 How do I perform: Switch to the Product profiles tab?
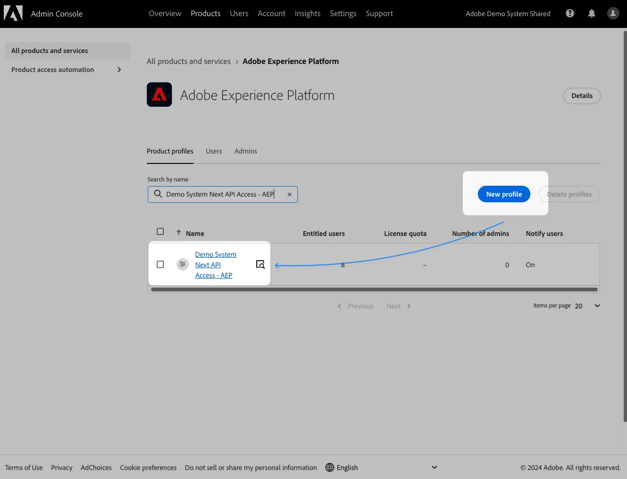tap(170, 151)
